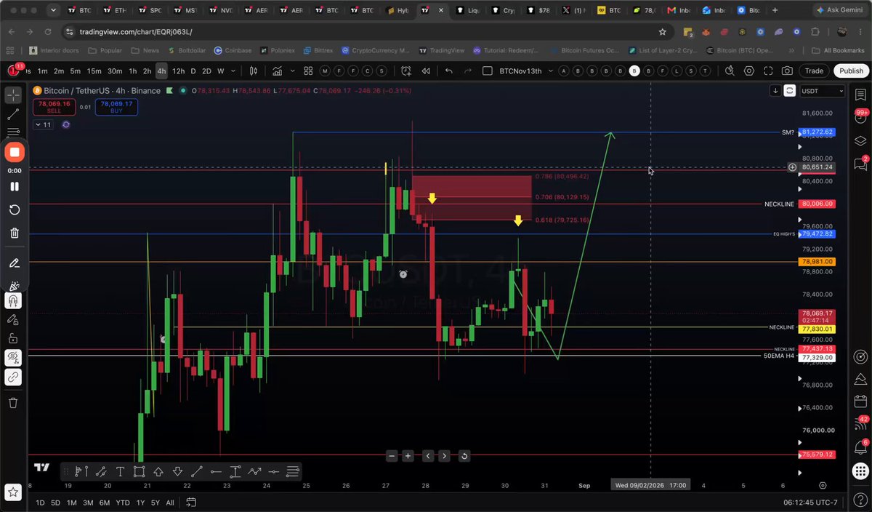Stop the screen recording red button

point(15,152)
